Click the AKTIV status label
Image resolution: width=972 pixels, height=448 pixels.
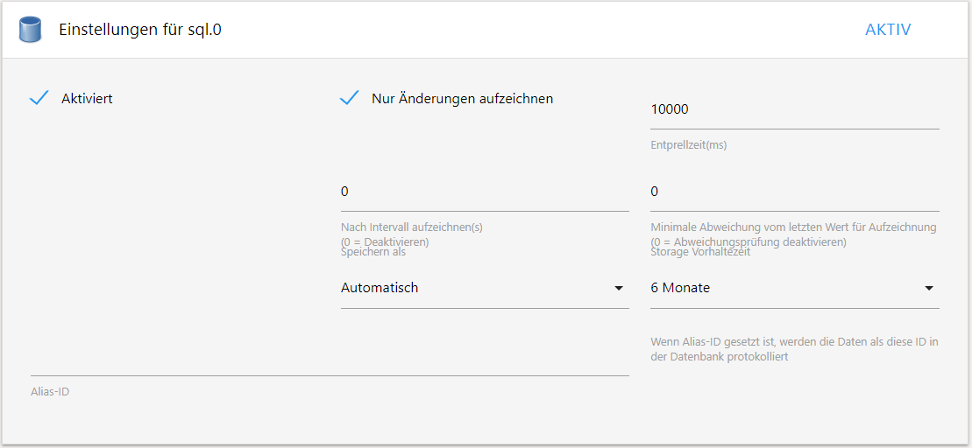[888, 30]
